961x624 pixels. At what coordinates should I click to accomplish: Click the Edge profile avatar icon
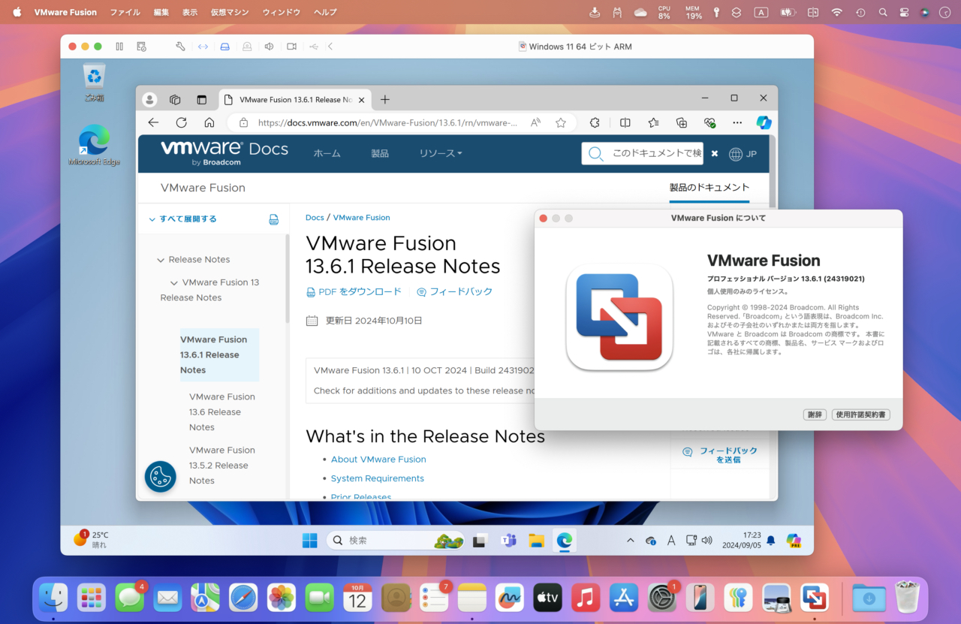pos(149,100)
